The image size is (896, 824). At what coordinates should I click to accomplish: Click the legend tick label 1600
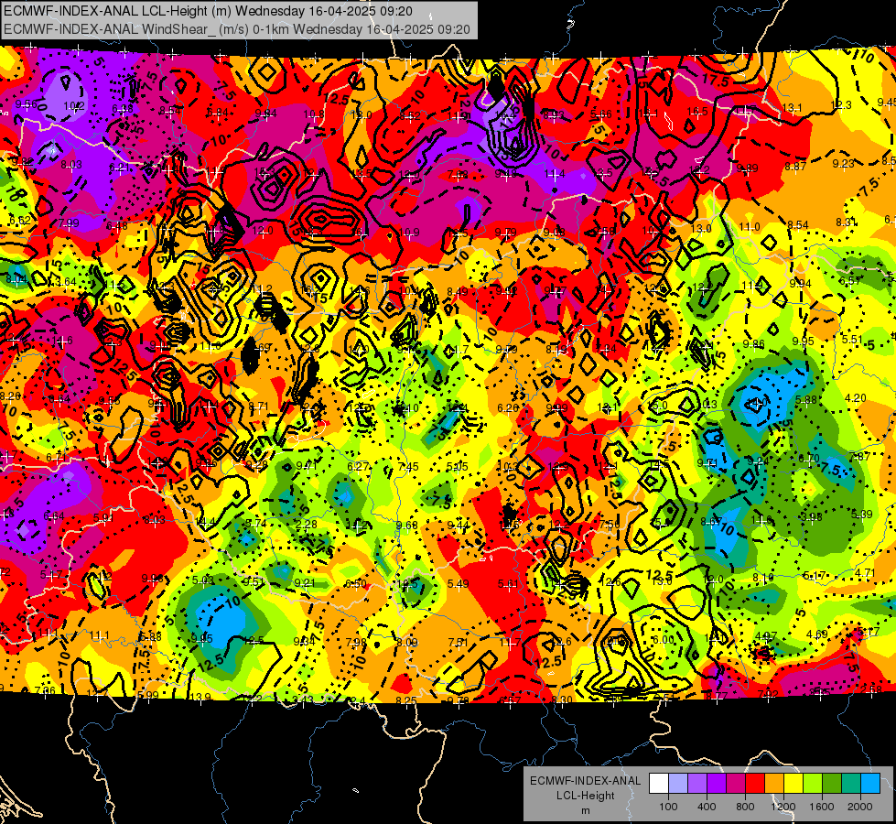click(822, 807)
